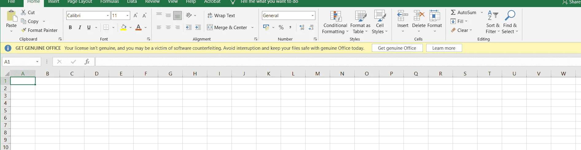Open Format as Table gallery
The height and width of the screenshot is (150, 581).
point(360,22)
